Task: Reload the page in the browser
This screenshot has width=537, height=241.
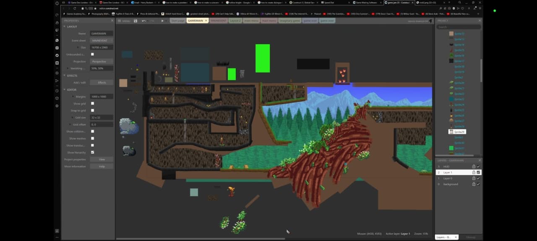Action: (74, 8)
